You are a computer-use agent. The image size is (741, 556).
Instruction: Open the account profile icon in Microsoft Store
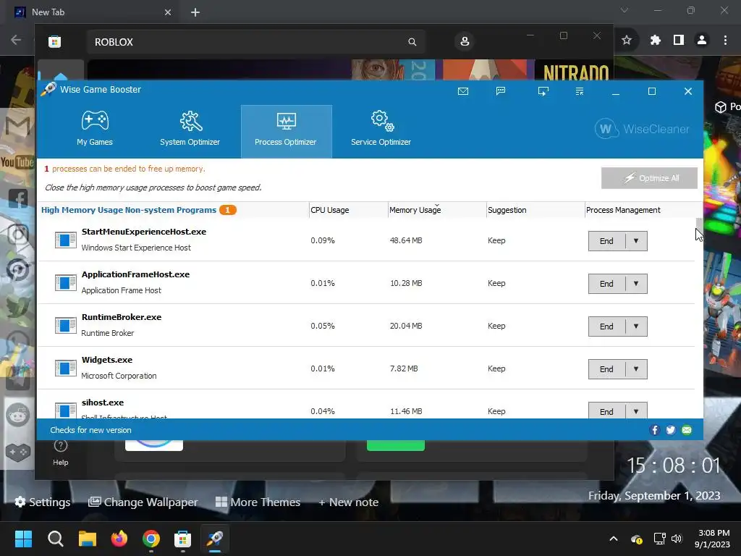click(465, 41)
